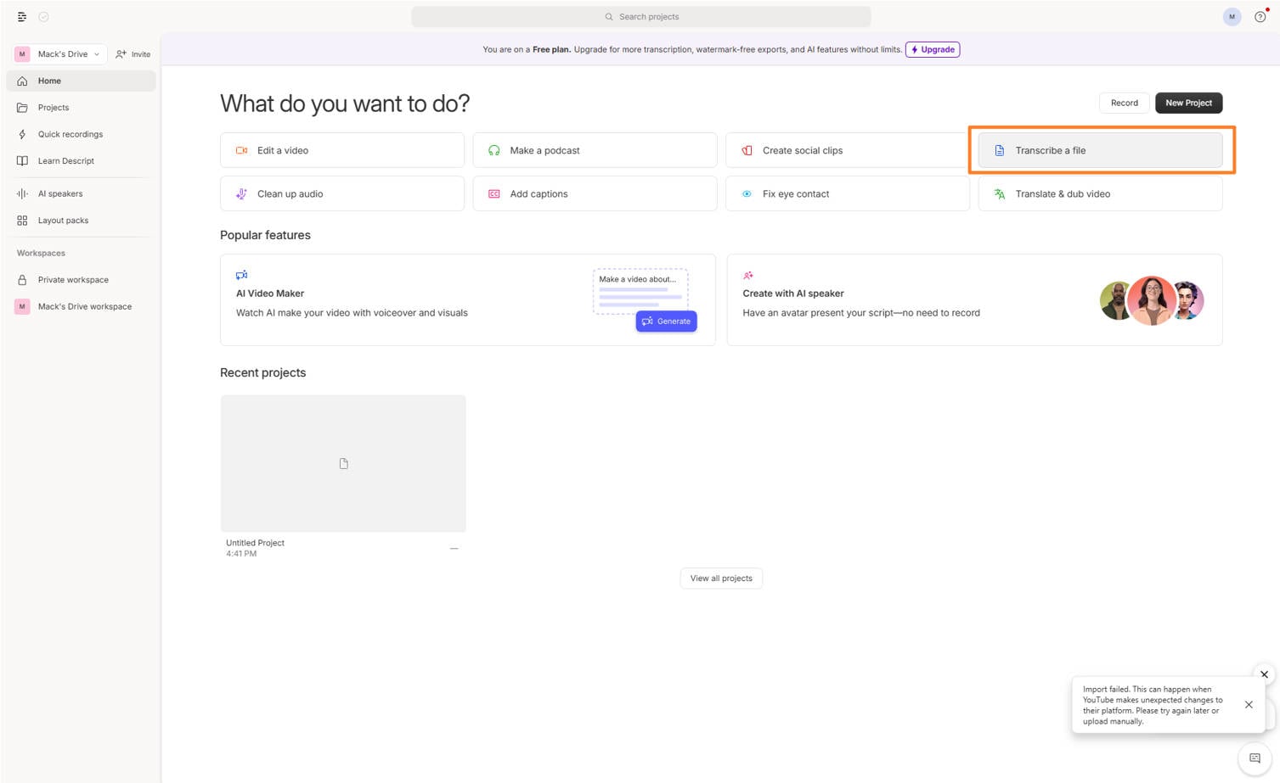Click the sync status checkmark icon
The height and width of the screenshot is (783, 1280).
point(44,17)
